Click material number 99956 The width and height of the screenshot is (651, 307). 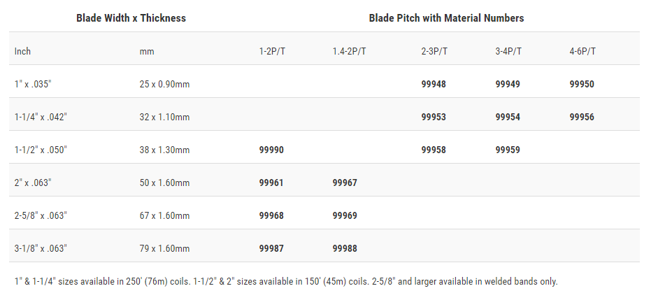point(582,117)
